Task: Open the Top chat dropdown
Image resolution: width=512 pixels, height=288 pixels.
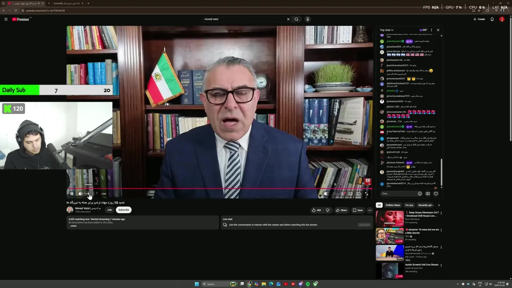Action: tap(386, 30)
